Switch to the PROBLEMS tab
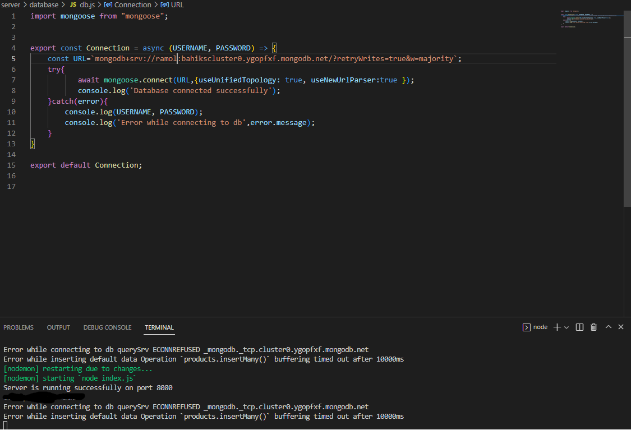The image size is (631, 430). point(19,327)
